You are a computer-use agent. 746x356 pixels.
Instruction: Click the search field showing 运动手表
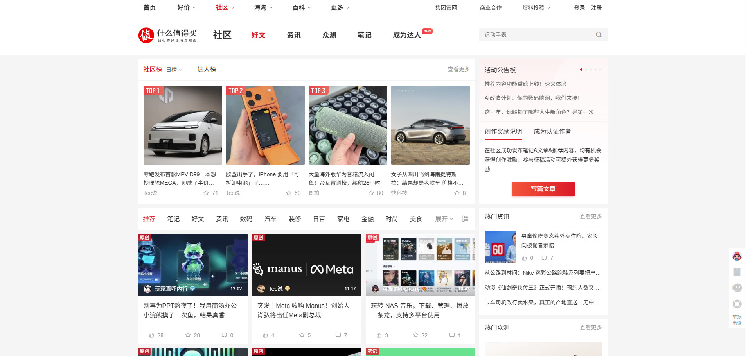pyautogui.click(x=536, y=35)
